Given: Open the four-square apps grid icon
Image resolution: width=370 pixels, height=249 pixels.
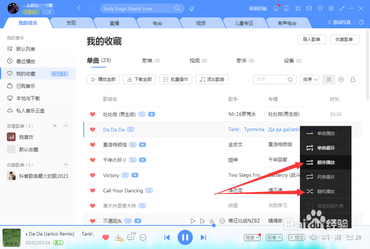Looking at the screenshot, I should (x=298, y=9).
